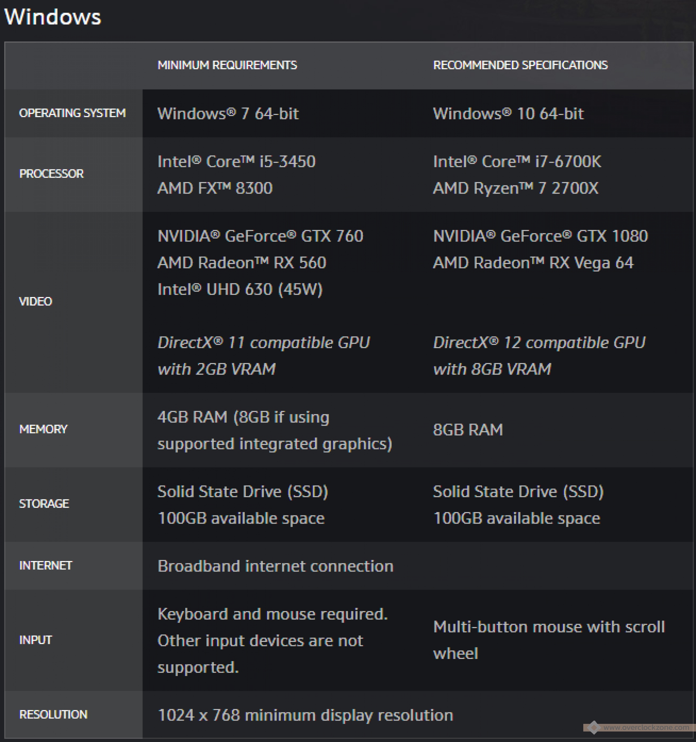Click the Processor row label

(x=51, y=174)
